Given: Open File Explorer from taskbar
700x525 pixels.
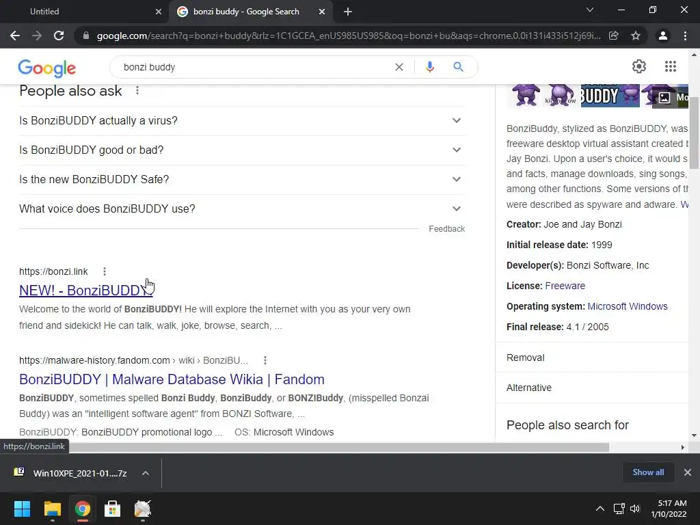Looking at the screenshot, I should 52,509.
